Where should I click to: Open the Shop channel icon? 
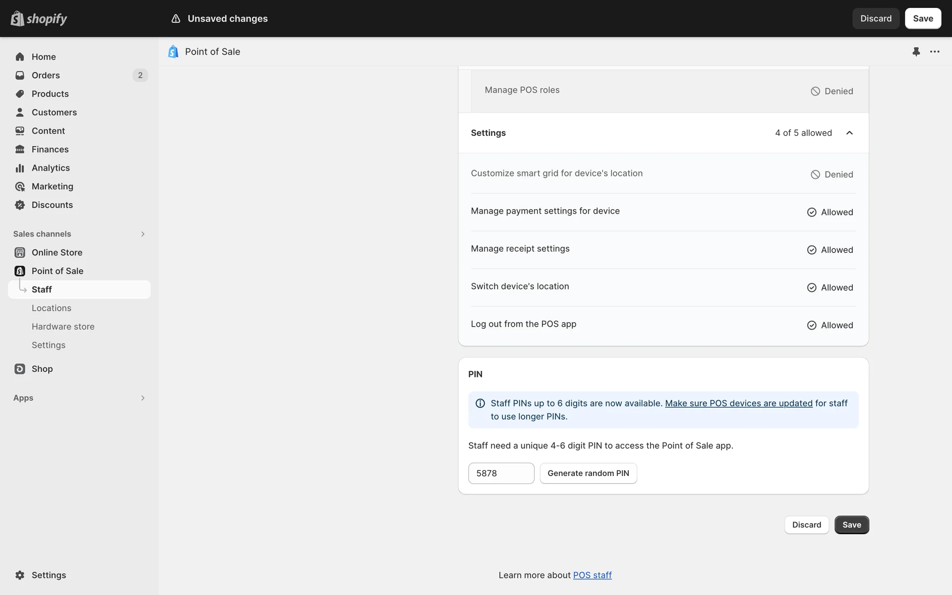[20, 369]
